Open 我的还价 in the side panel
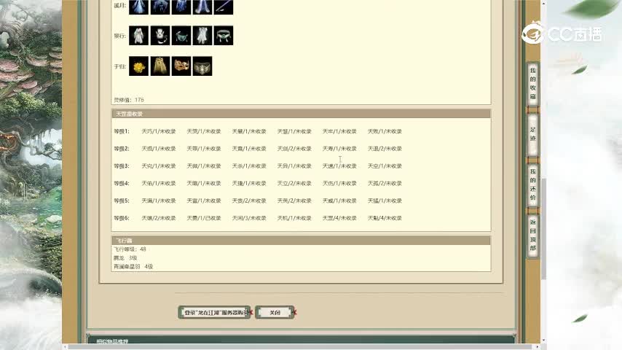Screen dimensions: 622x350 click(x=532, y=184)
